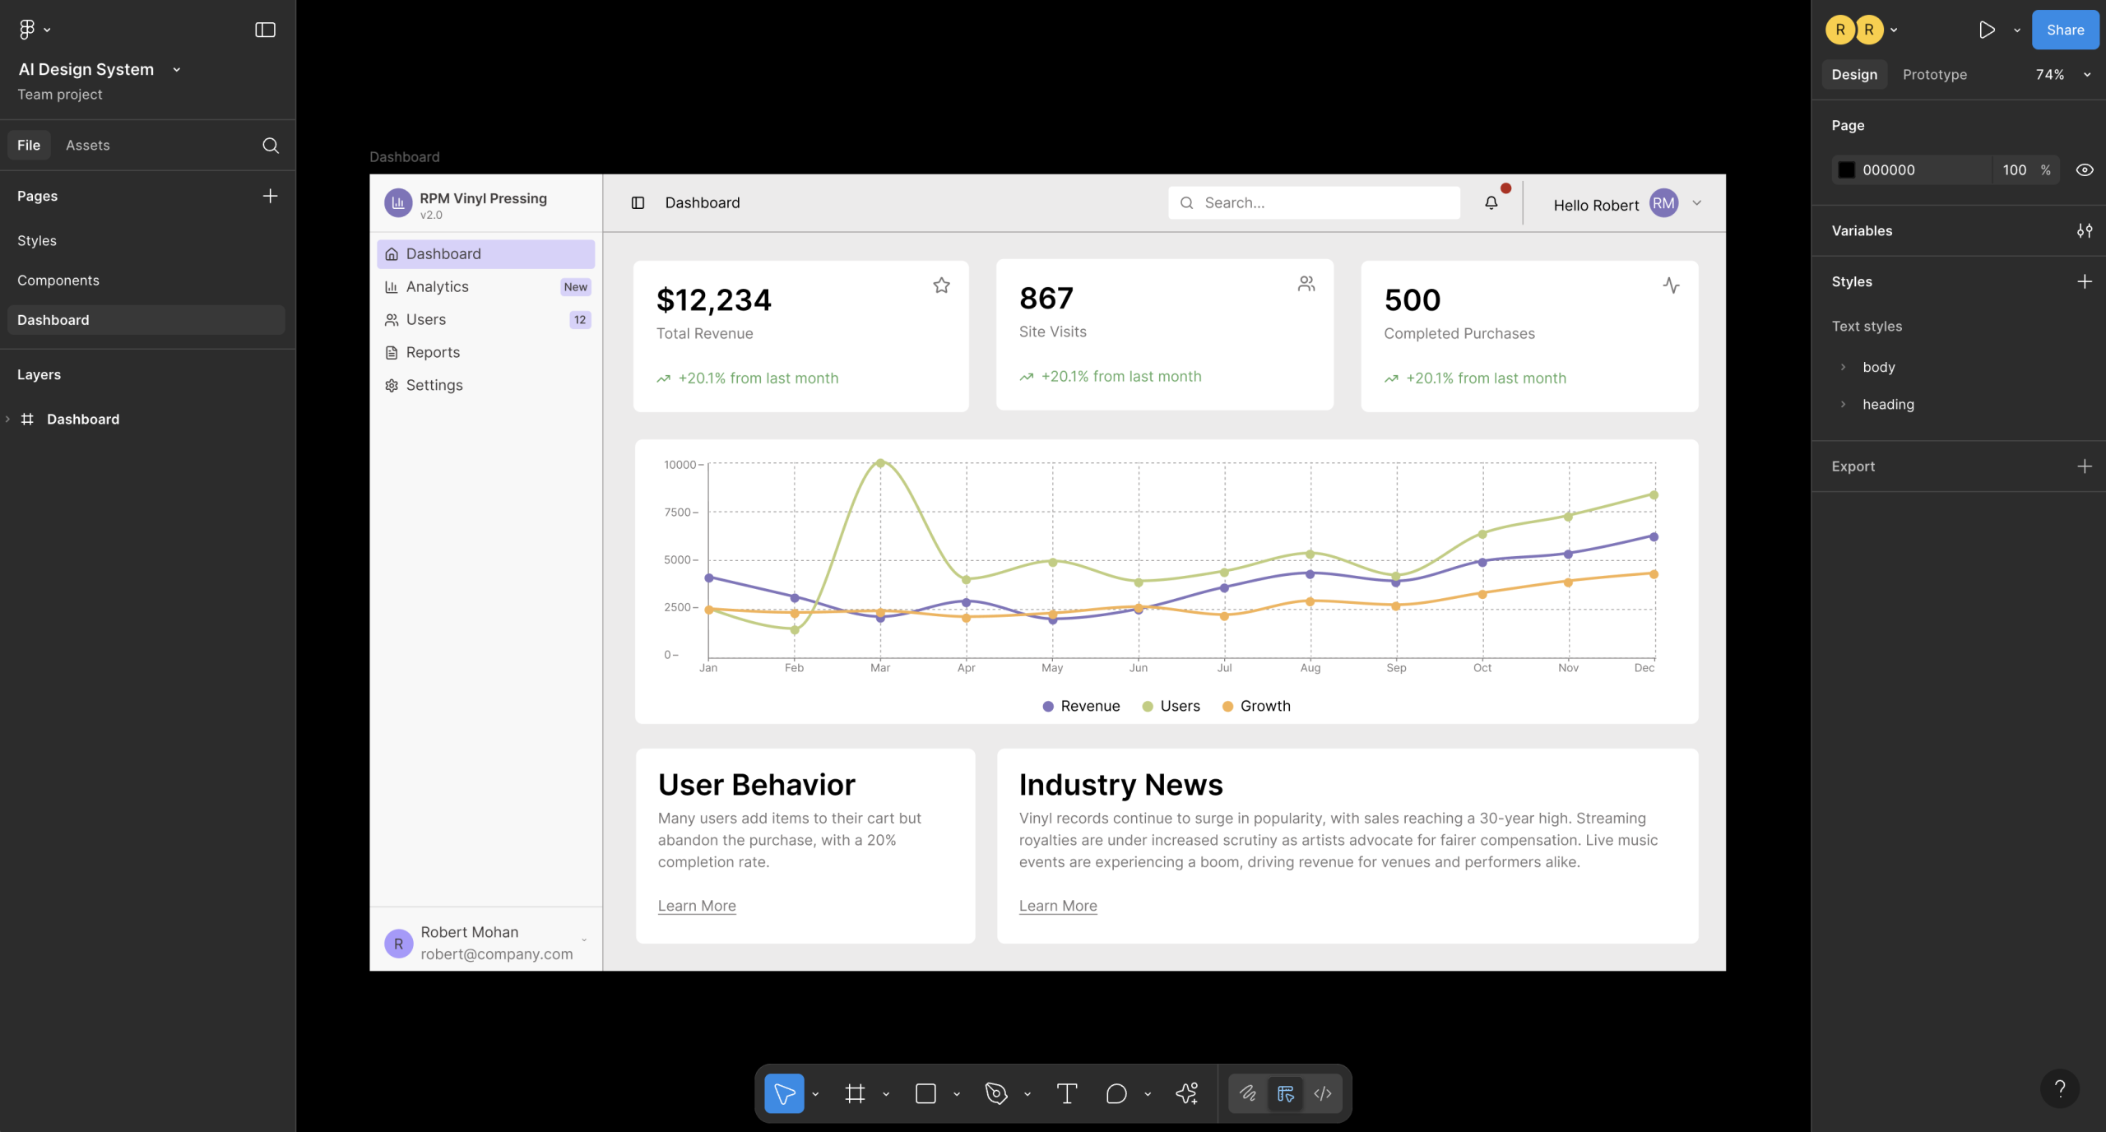Click the page background color swatch
2106x1132 pixels.
pyautogui.click(x=1846, y=170)
